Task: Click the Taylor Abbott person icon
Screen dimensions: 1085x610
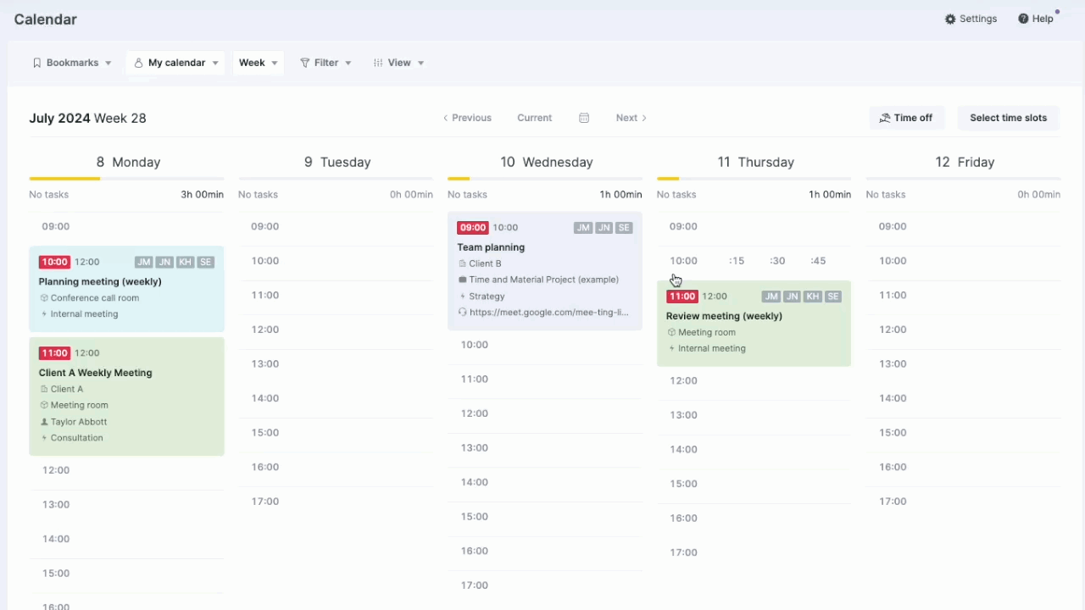Action: pyautogui.click(x=44, y=422)
